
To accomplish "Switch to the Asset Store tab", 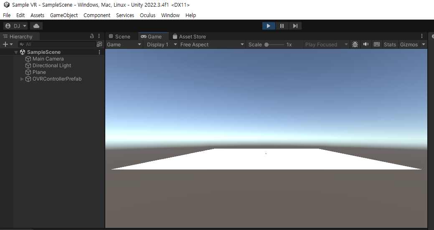I will 189,36.
